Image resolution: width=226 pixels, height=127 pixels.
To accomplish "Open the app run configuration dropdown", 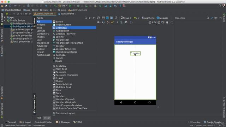I will 63,6.
